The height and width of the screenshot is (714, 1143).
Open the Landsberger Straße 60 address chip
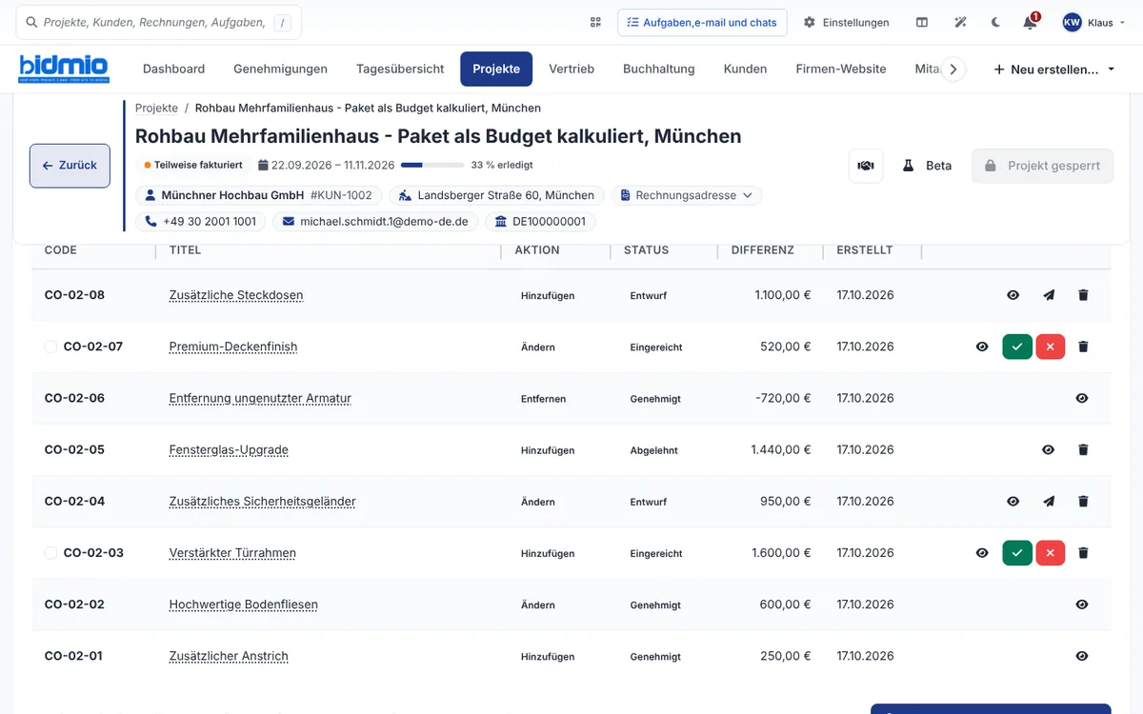coord(496,195)
